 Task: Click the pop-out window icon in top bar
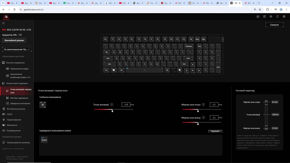[264, 17]
